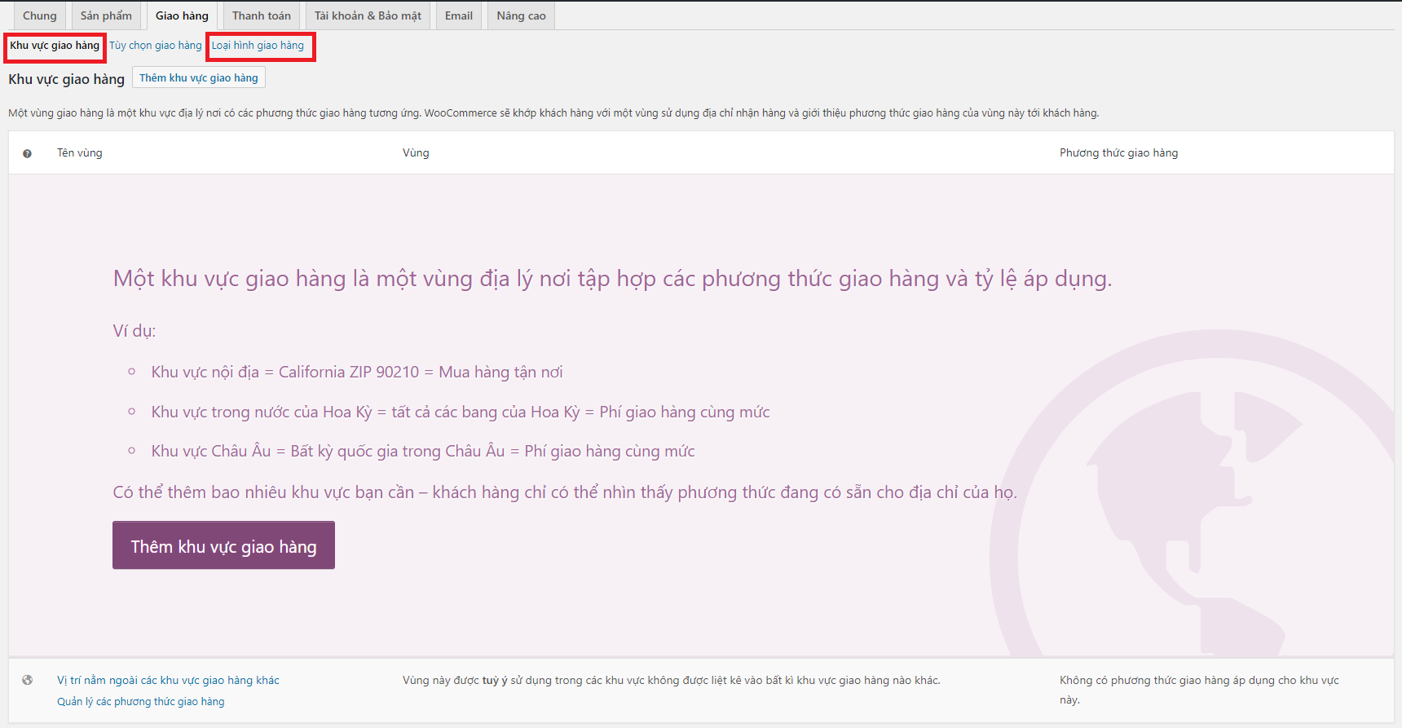Viewport: 1402px width, 728px height.
Task: Open the Nâng cao tab
Action: [521, 15]
